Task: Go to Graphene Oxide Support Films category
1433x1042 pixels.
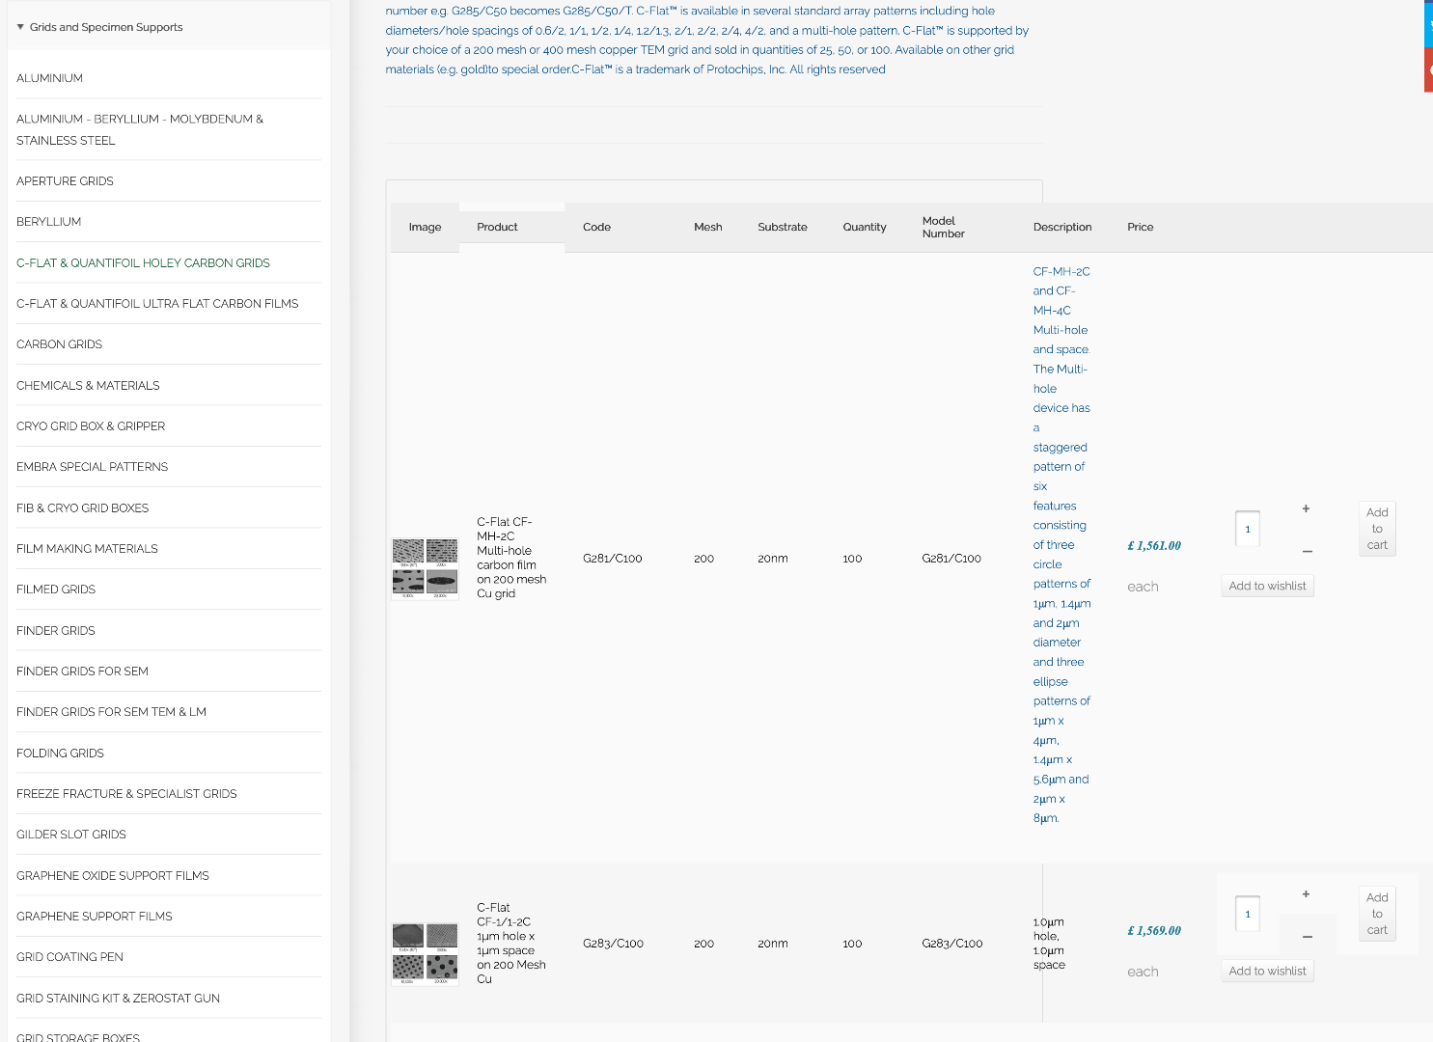Action: pyautogui.click(x=113, y=876)
